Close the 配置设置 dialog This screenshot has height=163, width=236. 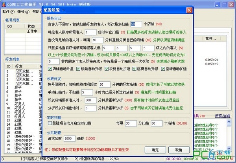189,10
